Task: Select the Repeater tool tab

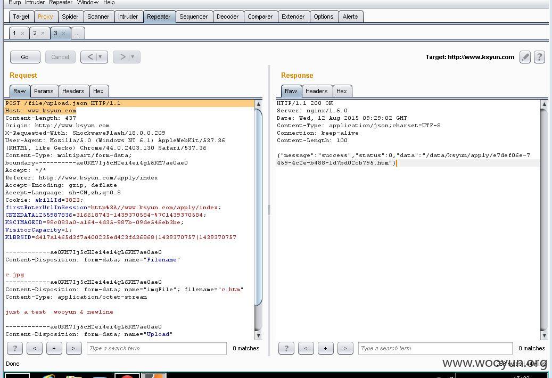Action: [x=159, y=17]
